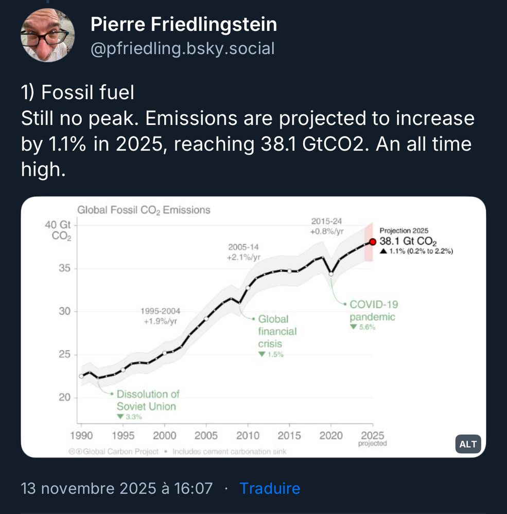Select the Dissolution of Soviet Union label
507x514 pixels.
pyautogui.click(x=146, y=401)
